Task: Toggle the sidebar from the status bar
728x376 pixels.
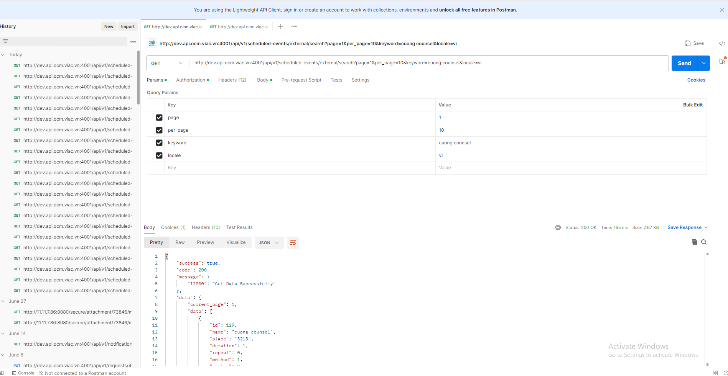Action: pyautogui.click(x=2, y=373)
